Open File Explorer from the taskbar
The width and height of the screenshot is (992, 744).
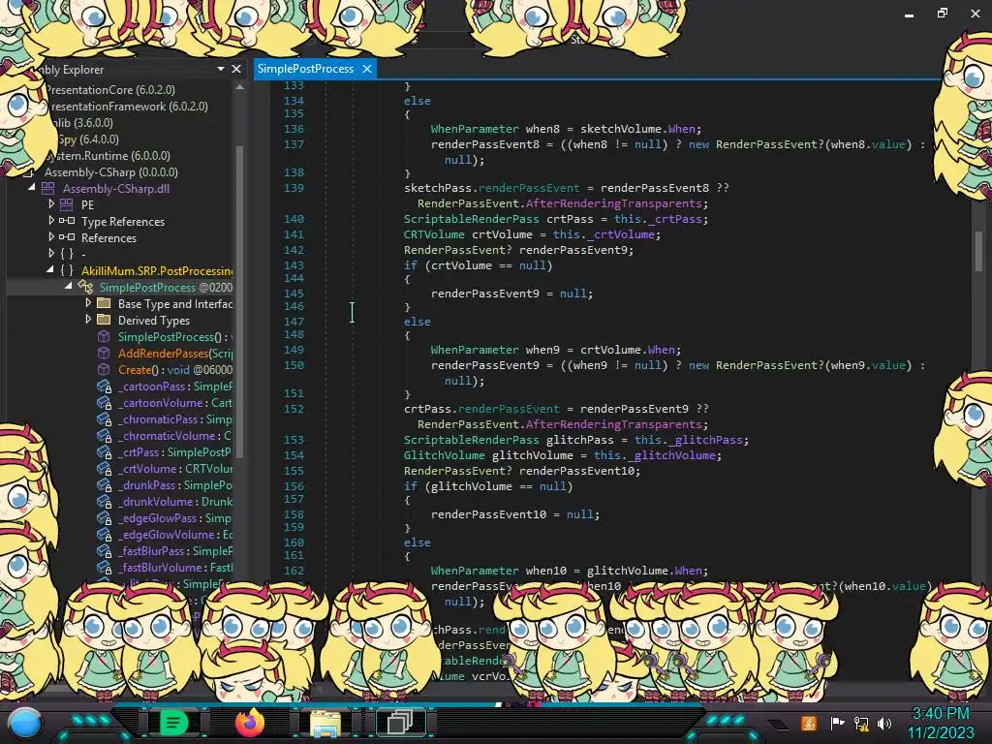point(325,723)
